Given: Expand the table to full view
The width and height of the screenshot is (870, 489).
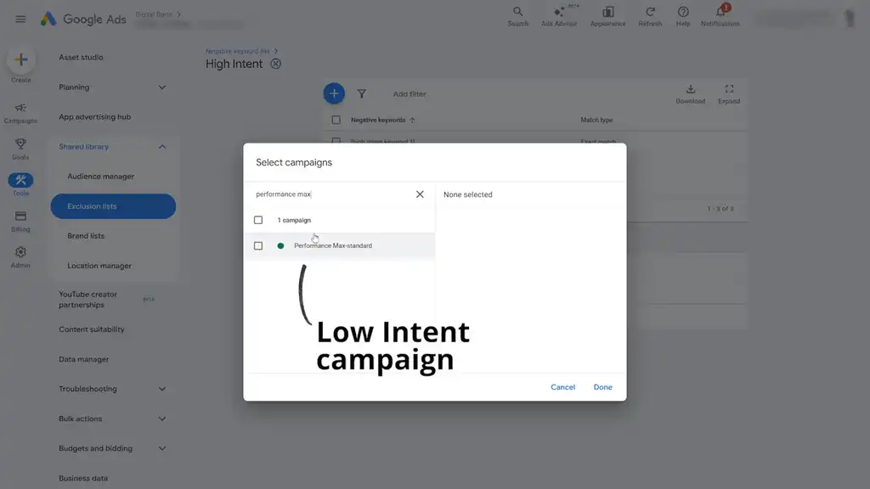Looking at the screenshot, I should tap(729, 93).
